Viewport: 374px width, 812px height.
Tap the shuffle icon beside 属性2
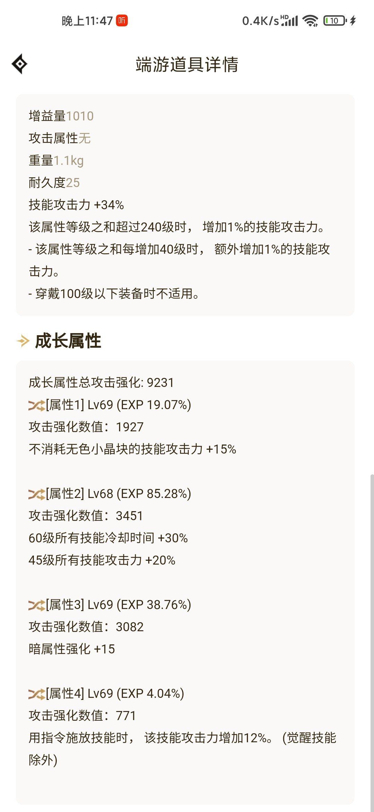37,494
